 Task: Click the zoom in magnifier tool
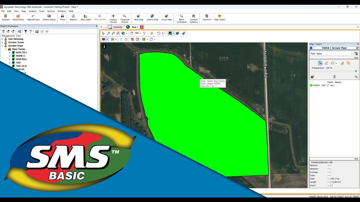point(113,33)
